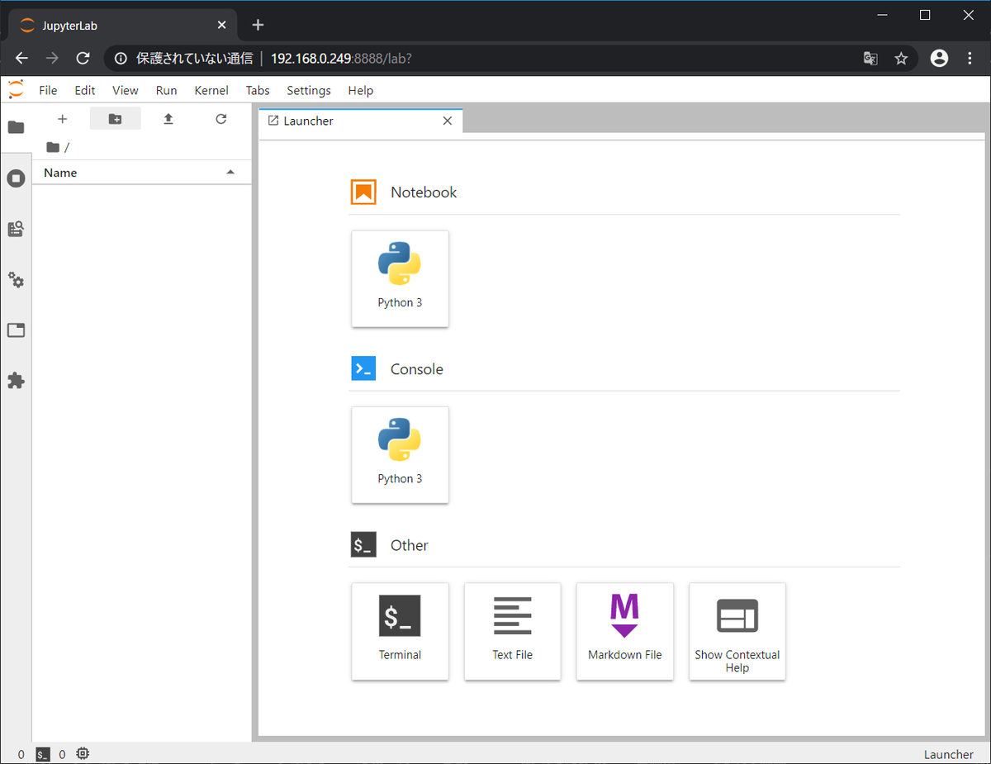This screenshot has height=764, width=991.
Task: Open Chrome's three-dot menu
Action: (x=970, y=59)
